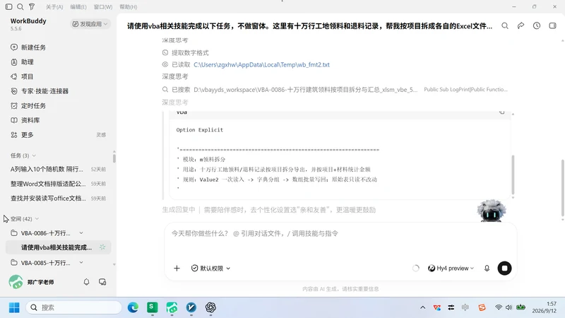Open the search icon in title bar
Image resolution: width=565 pixels, height=318 pixels.
(20, 6)
